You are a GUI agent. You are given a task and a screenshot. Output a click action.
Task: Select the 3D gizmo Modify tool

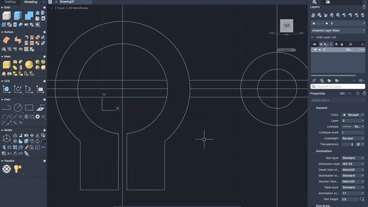6,139
